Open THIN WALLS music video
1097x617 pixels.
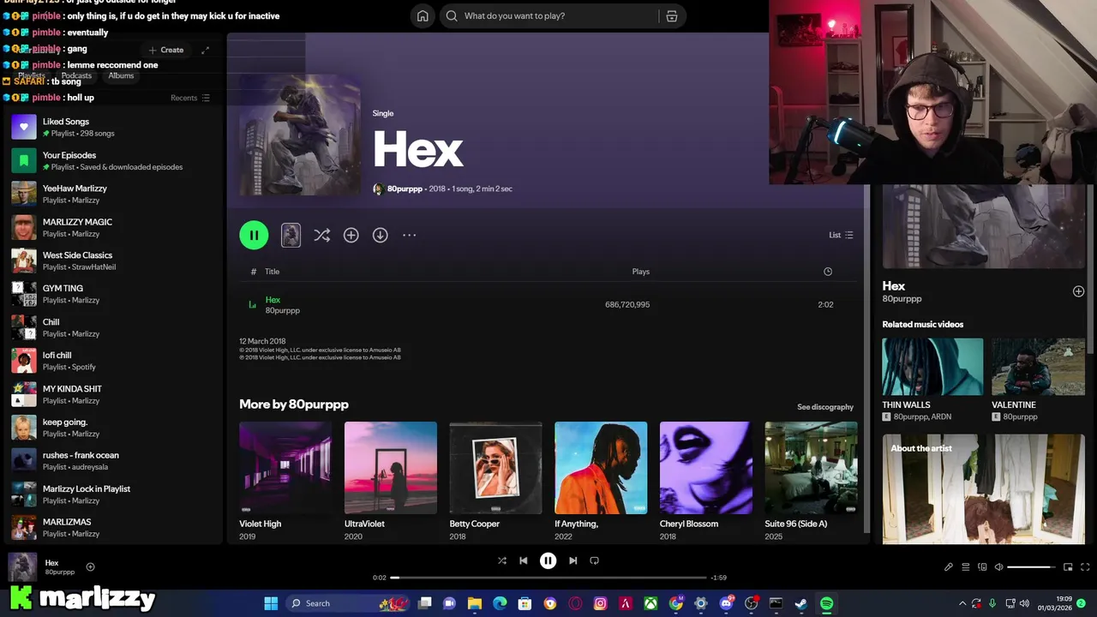click(932, 380)
